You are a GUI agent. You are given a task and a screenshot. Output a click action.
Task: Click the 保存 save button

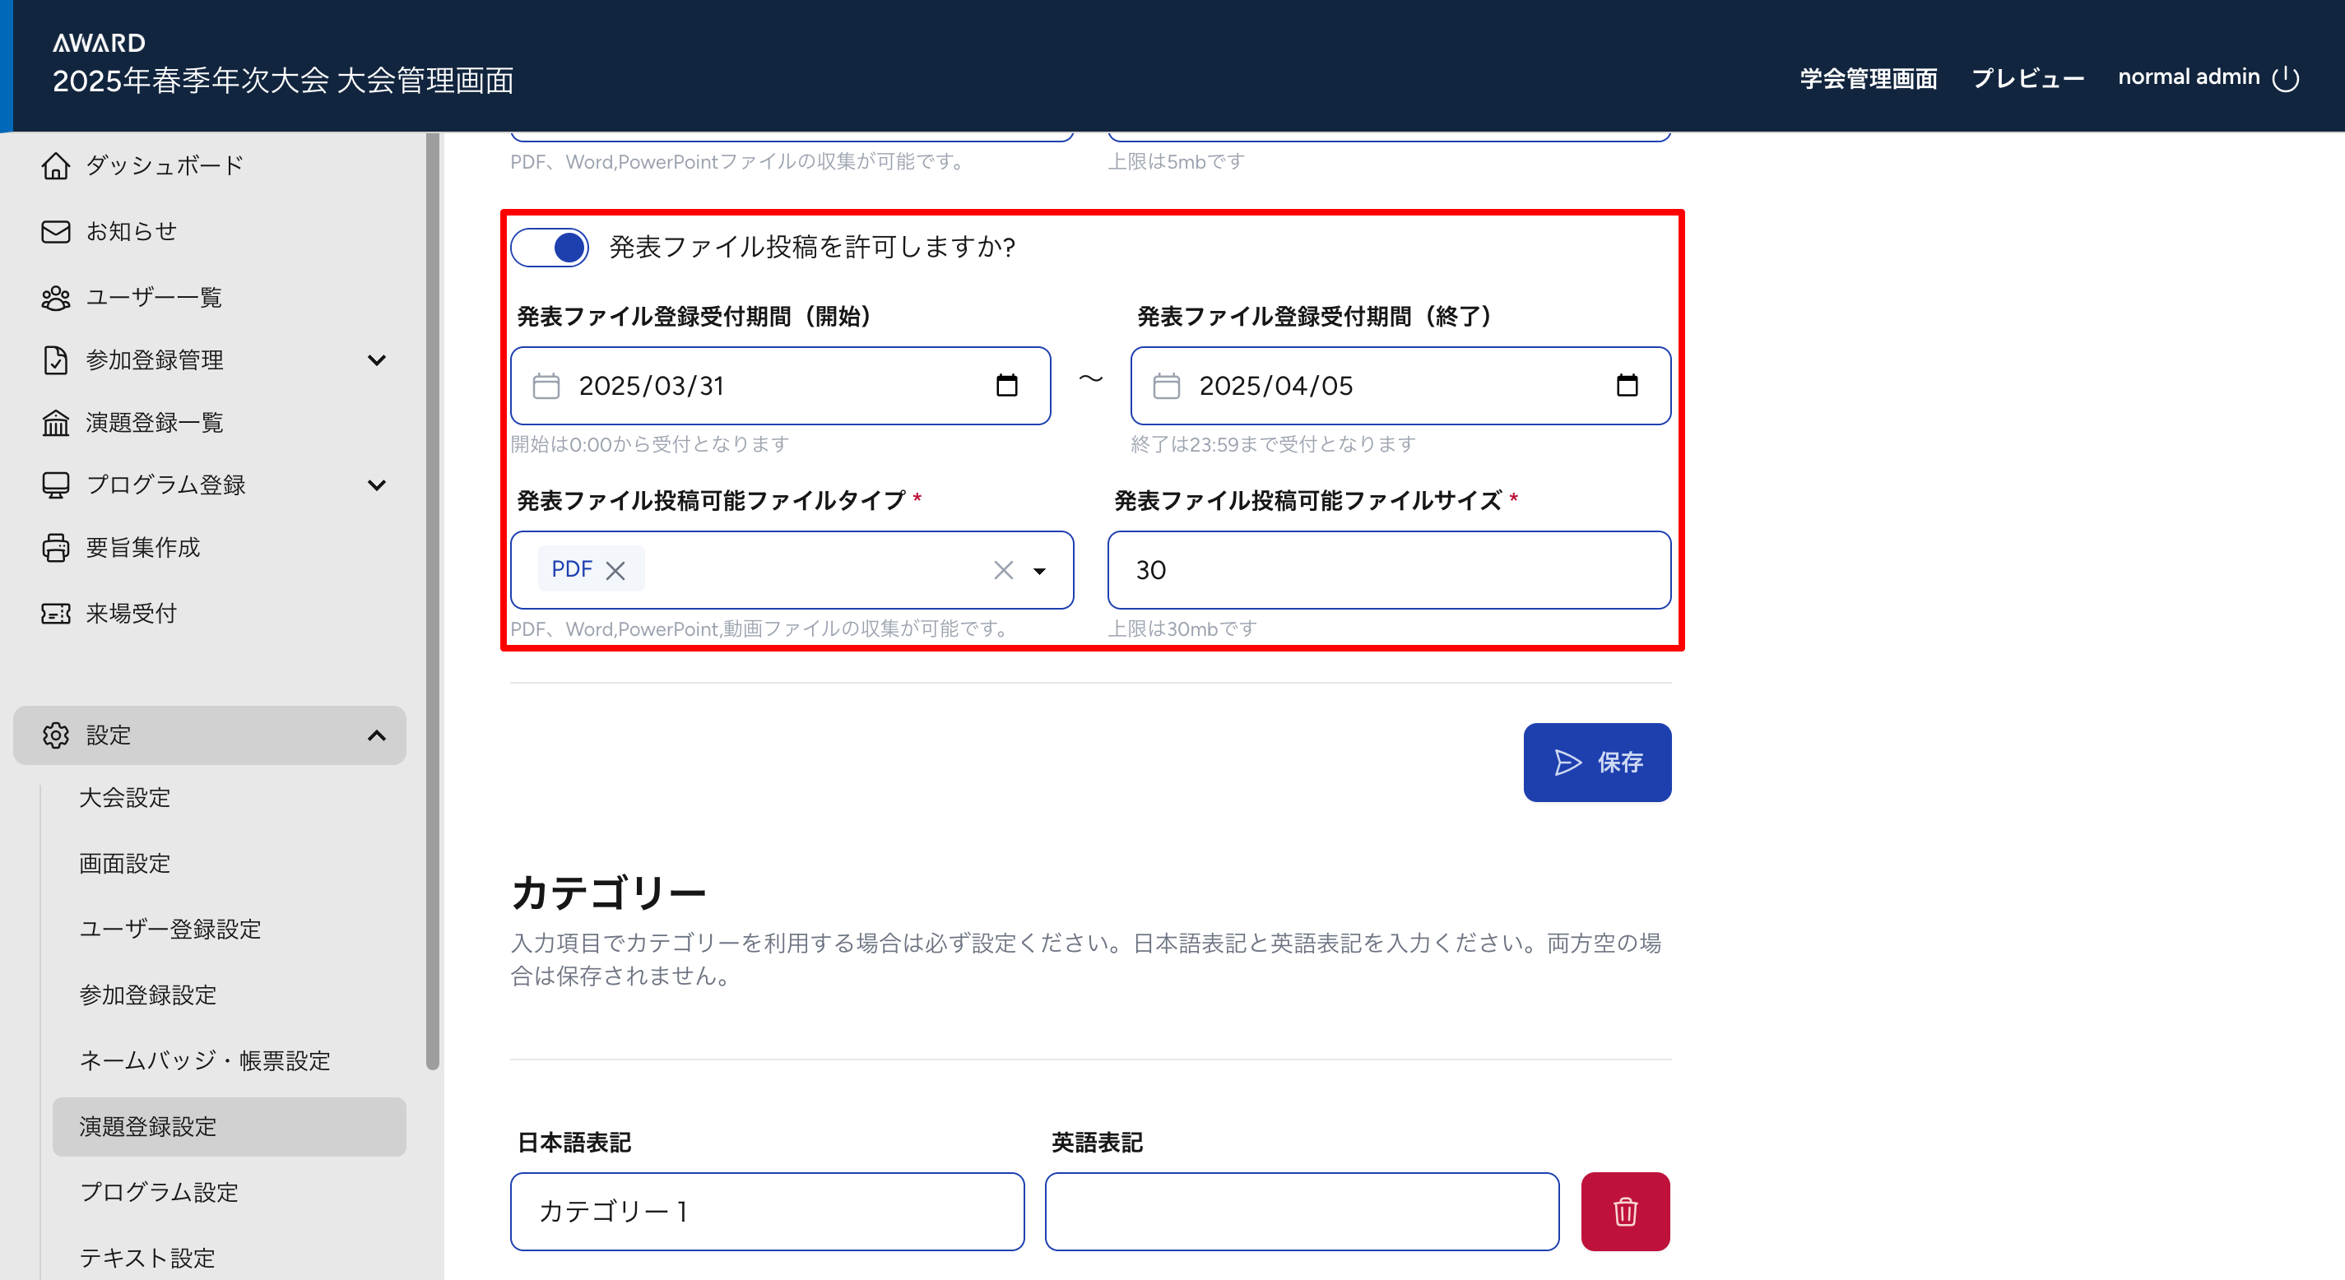1597,763
